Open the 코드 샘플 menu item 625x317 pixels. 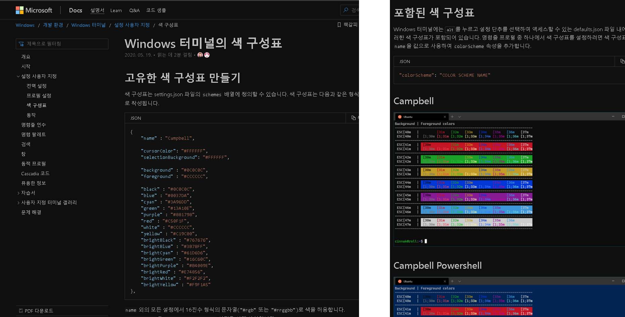pos(156,10)
